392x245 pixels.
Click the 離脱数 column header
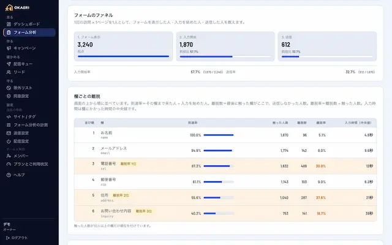(x=302, y=123)
